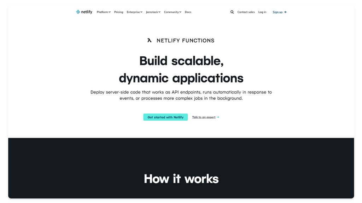Image resolution: width=362 pixels, height=203 pixels.
Task: Expand the Platform dropdown menu
Action: point(104,12)
